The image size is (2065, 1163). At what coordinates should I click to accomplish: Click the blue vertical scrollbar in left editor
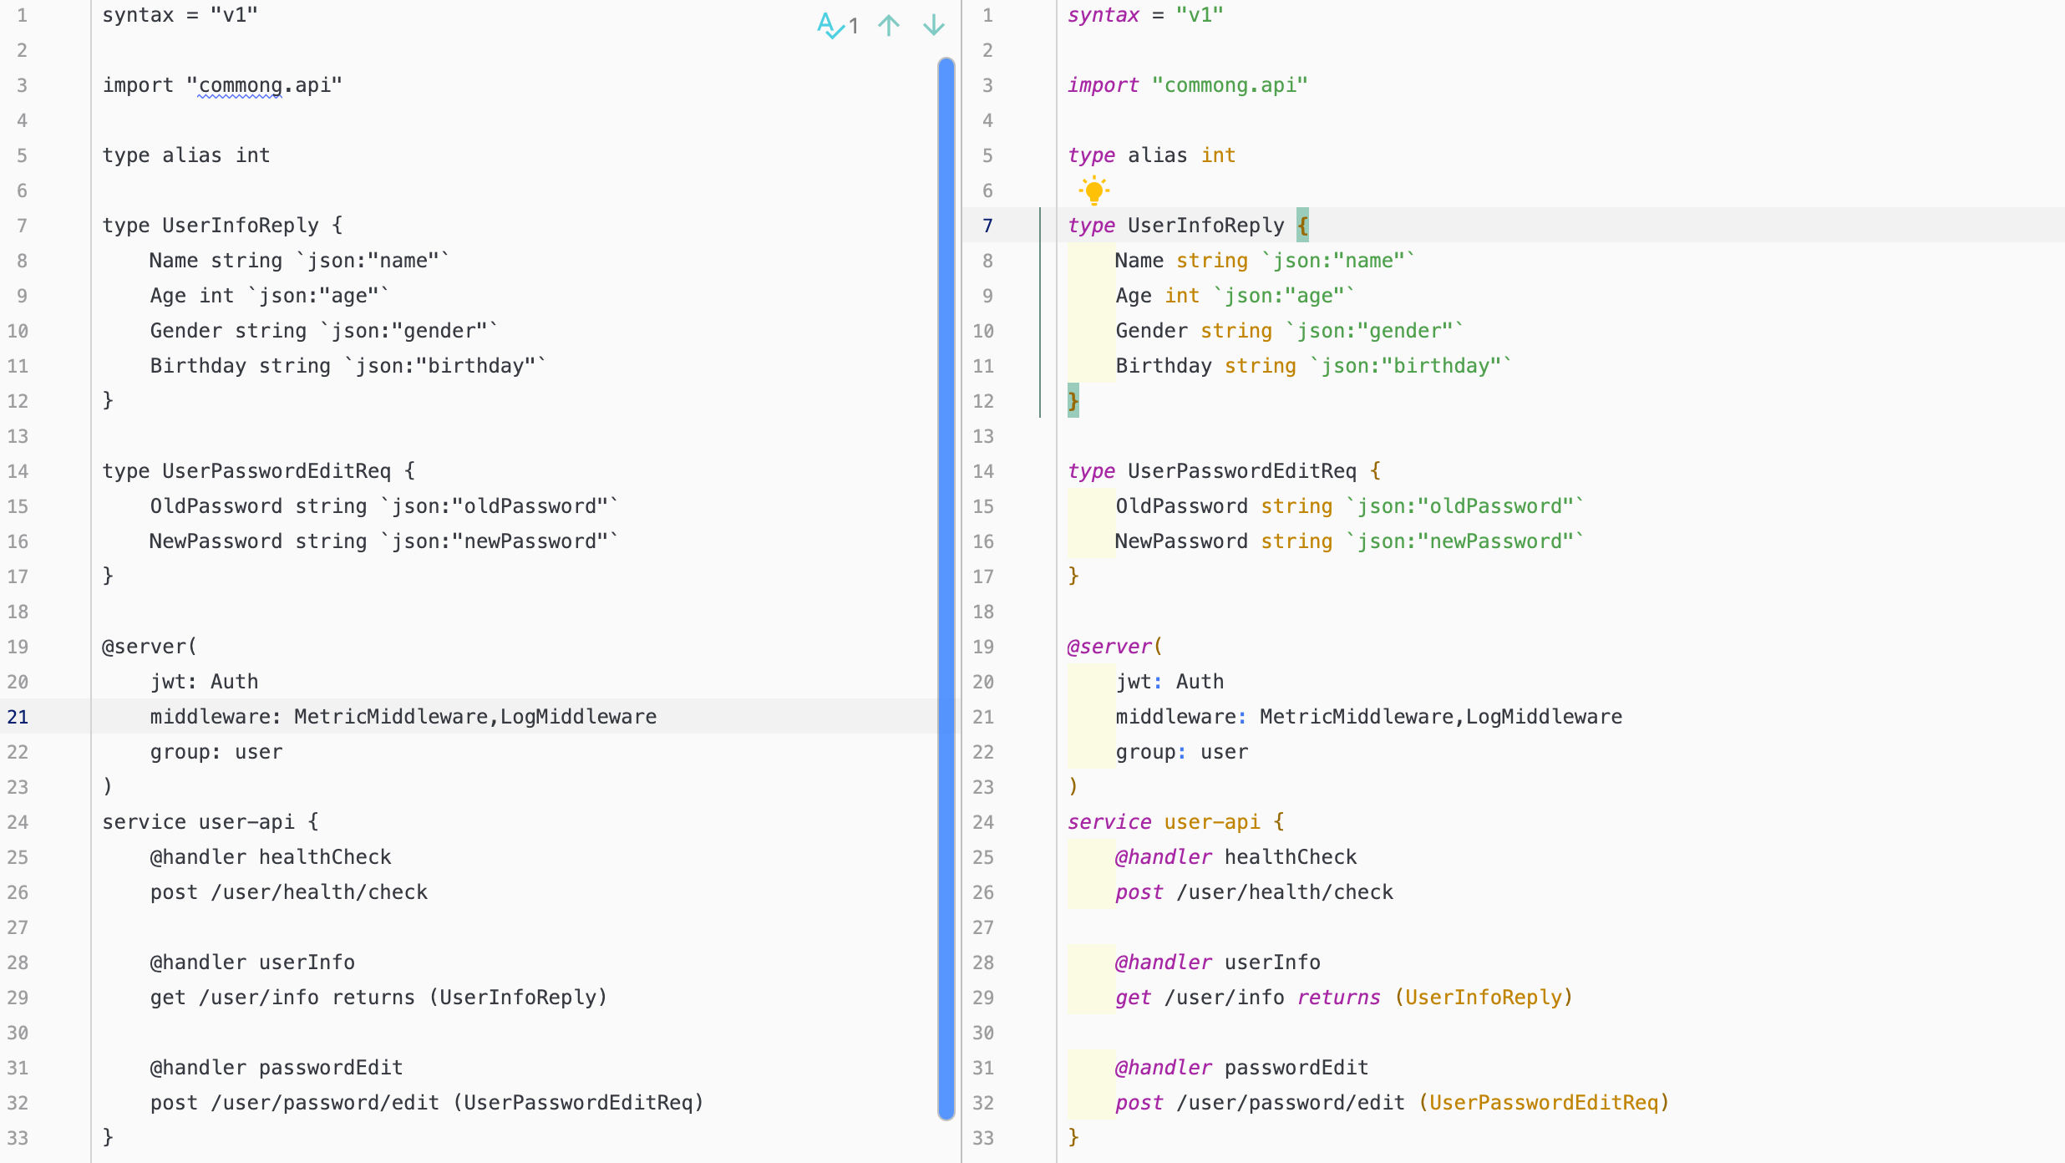pyautogui.click(x=946, y=585)
